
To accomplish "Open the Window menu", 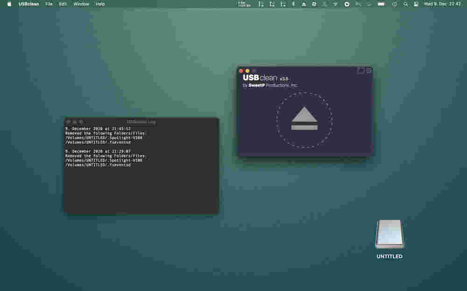I will click(x=81, y=4).
